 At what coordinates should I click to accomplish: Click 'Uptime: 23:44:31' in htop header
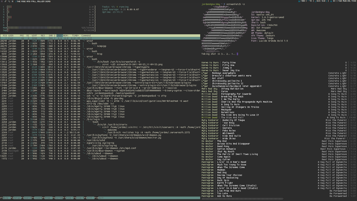click(113, 12)
